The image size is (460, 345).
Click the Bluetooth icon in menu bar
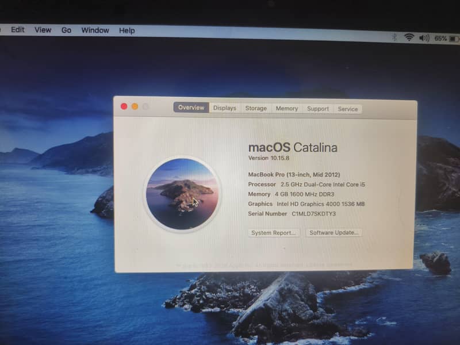(394, 37)
